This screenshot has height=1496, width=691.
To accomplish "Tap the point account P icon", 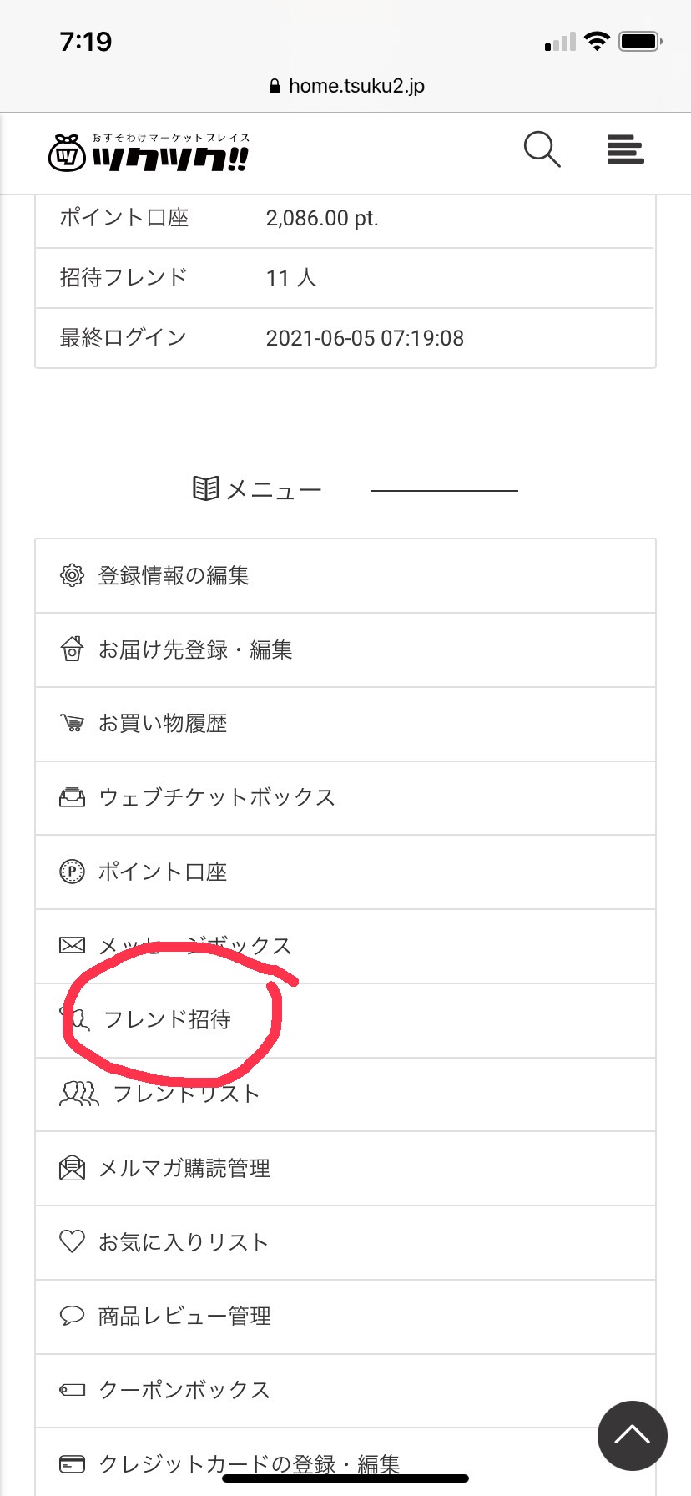I will click(73, 872).
